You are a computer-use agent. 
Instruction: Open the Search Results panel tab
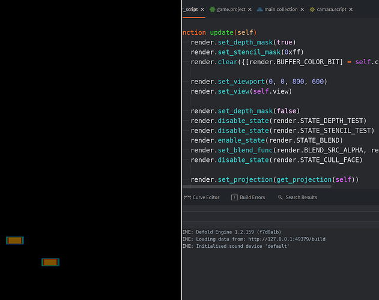[x=301, y=197]
